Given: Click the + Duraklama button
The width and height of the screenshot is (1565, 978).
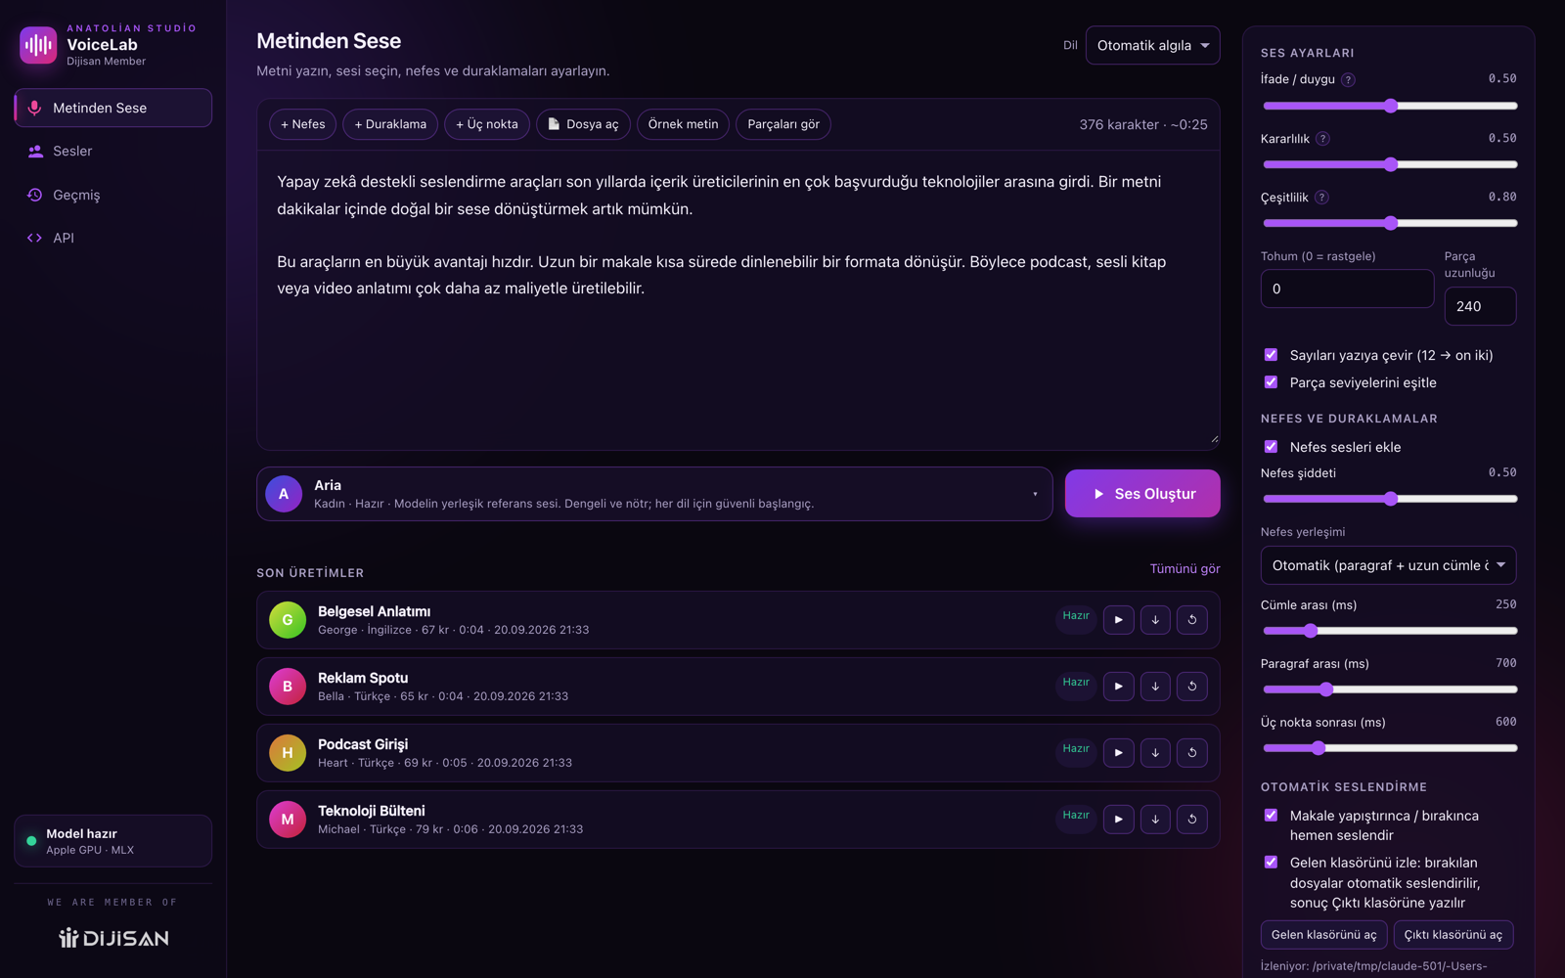Looking at the screenshot, I should tap(390, 124).
